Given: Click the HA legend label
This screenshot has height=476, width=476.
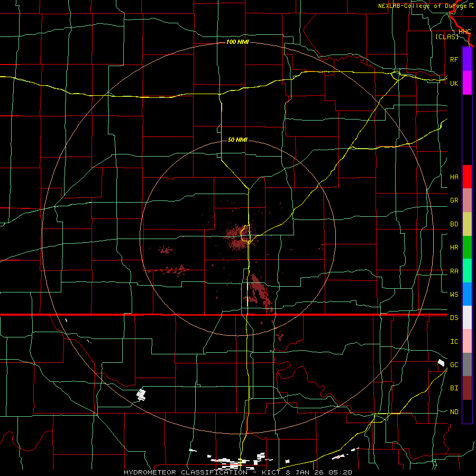Looking at the screenshot, I should pos(454,177).
